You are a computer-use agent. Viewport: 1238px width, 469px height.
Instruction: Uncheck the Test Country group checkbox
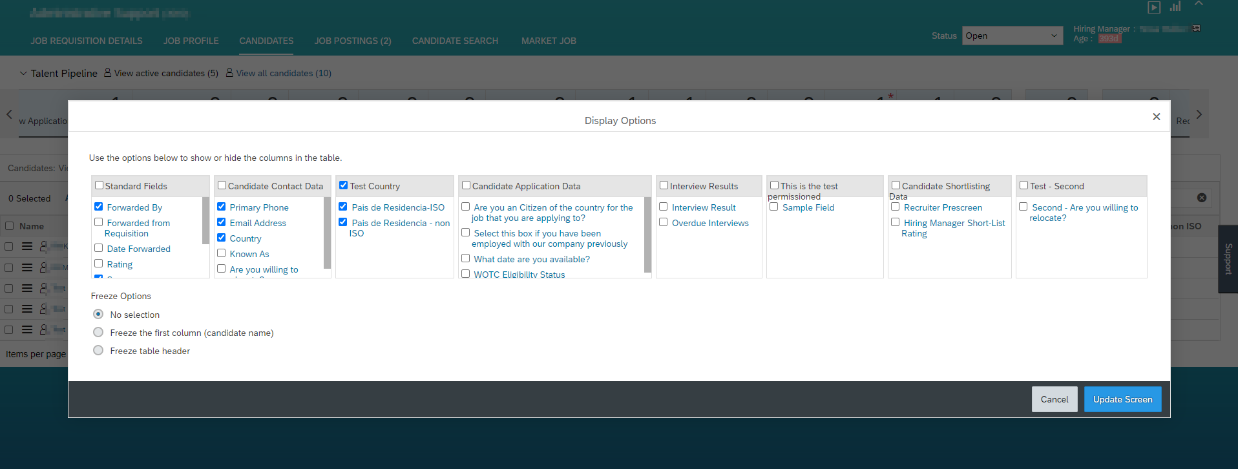pos(343,185)
